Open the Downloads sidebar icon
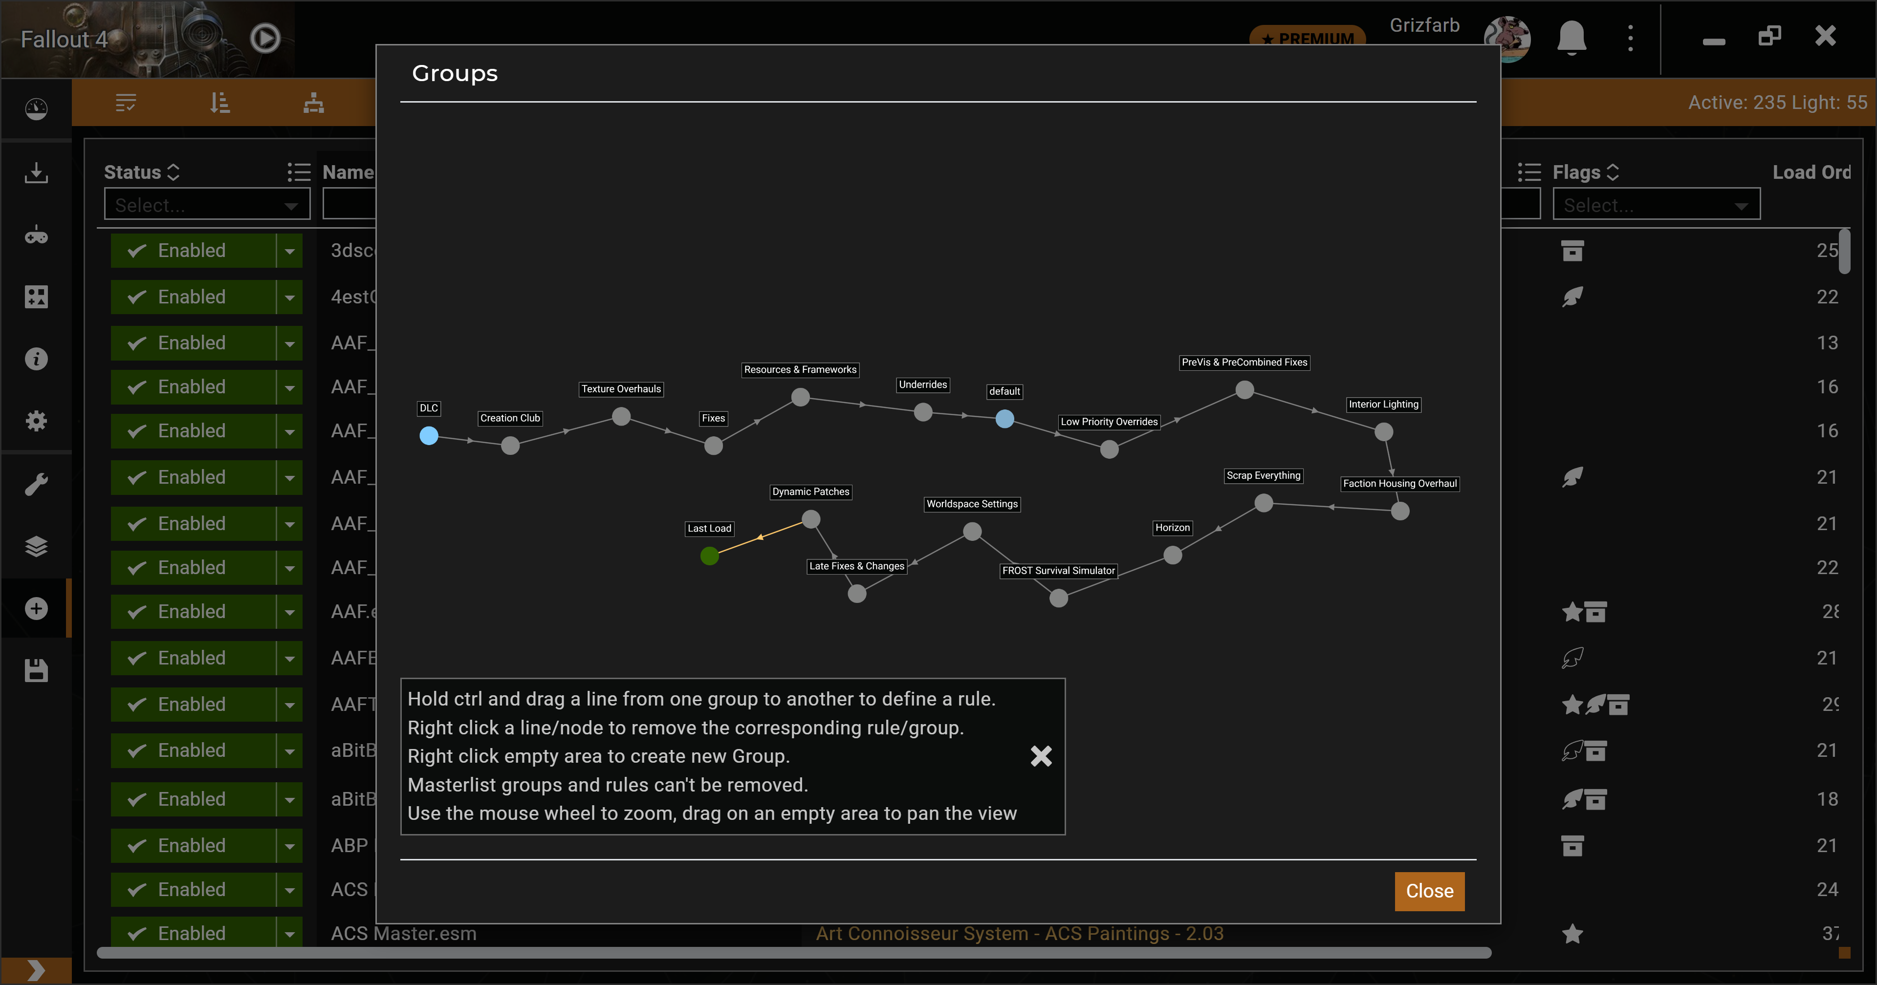This screenshot has height=985, width=1877. point(36,172)
